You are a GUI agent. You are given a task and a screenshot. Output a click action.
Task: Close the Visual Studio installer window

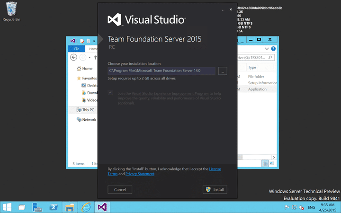pos(231,9)
